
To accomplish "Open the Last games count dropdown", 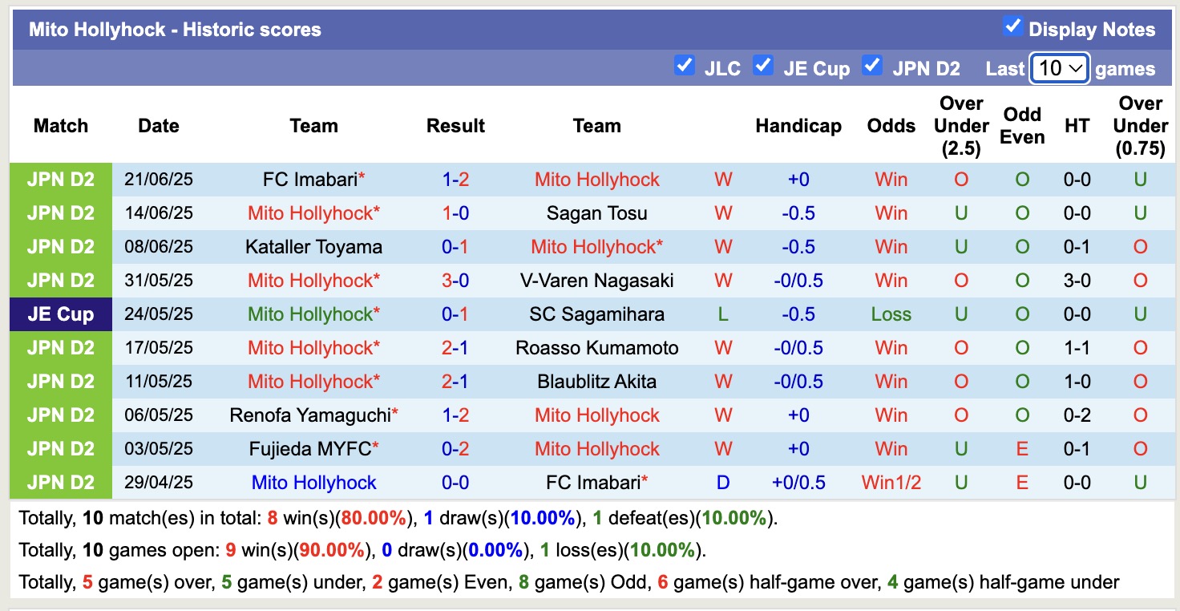I will pos(1059,68).
